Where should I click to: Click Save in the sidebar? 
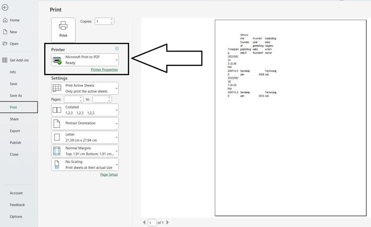click(x=13, y=84)
